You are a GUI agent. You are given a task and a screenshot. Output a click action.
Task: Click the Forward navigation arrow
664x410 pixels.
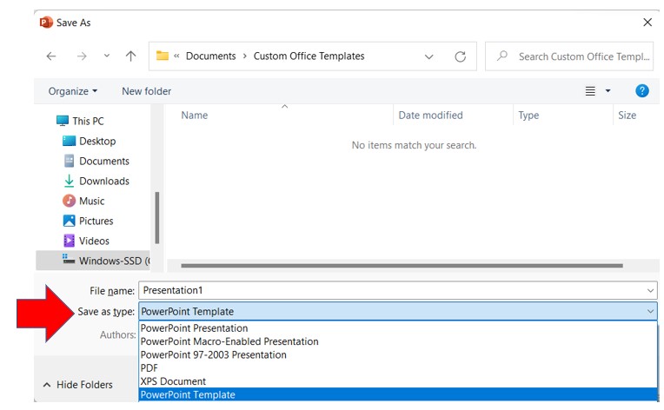tap(82, 56)
